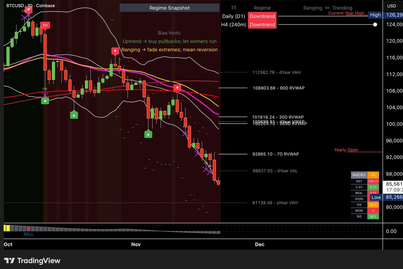Click the Regime Snapshot header

170,8
